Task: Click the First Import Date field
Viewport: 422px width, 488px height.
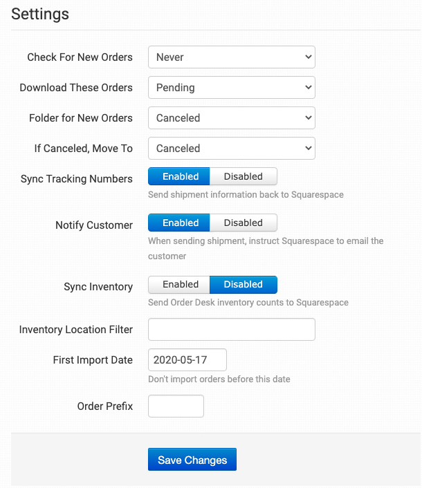Action: [187, 360]
